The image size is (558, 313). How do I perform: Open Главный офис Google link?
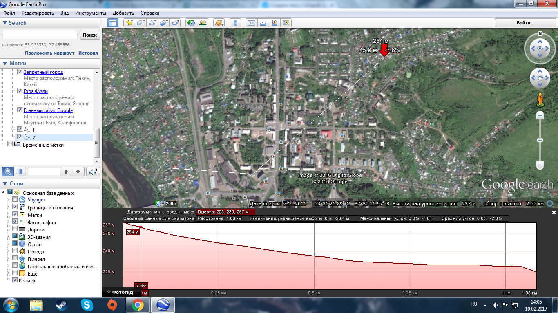(x=48, y=110)
